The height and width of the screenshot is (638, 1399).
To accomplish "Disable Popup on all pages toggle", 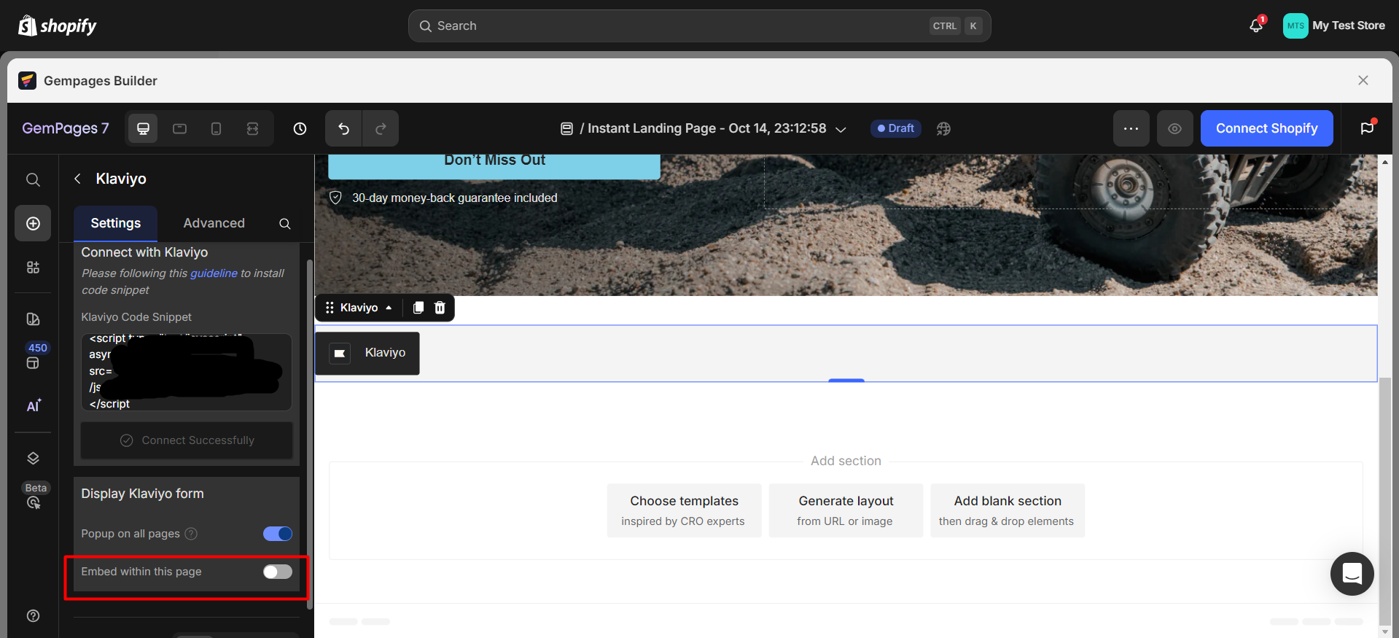I will (277, 534).
